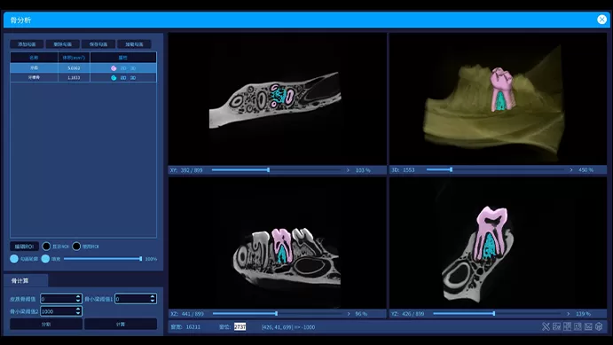This screenshot has width=613, height=345.
Task: Click the arrow next to the 3D view slider
Action: [571, 169]
